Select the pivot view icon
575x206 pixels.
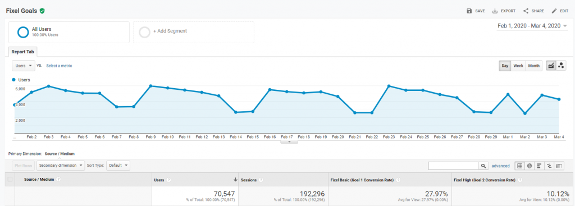click(559, 166)
